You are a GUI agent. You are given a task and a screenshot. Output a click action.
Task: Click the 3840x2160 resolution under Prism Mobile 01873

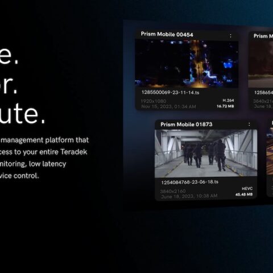(173, 191)
